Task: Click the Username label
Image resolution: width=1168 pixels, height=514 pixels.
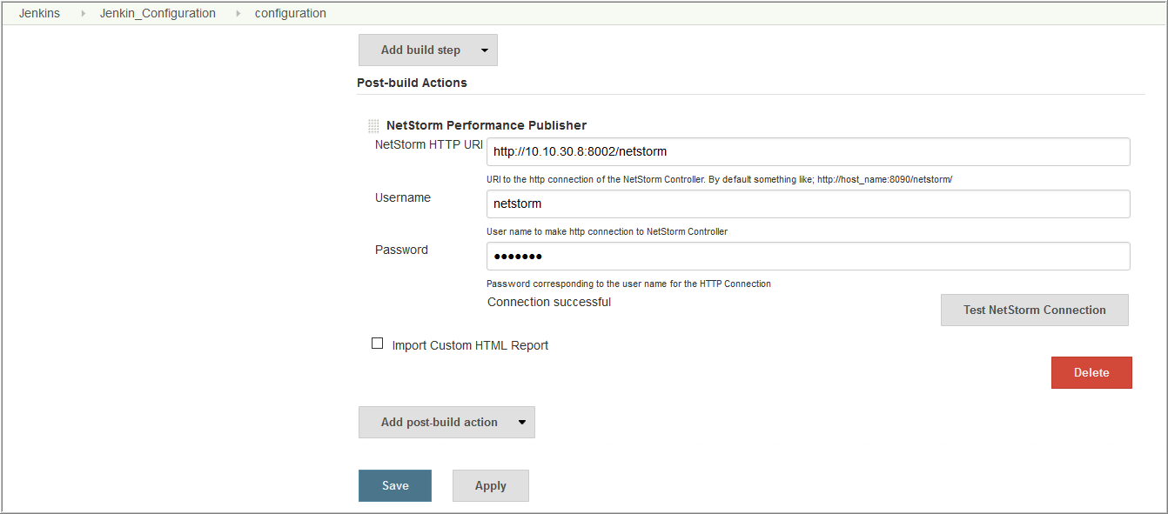Action: (x=403, y=197)
